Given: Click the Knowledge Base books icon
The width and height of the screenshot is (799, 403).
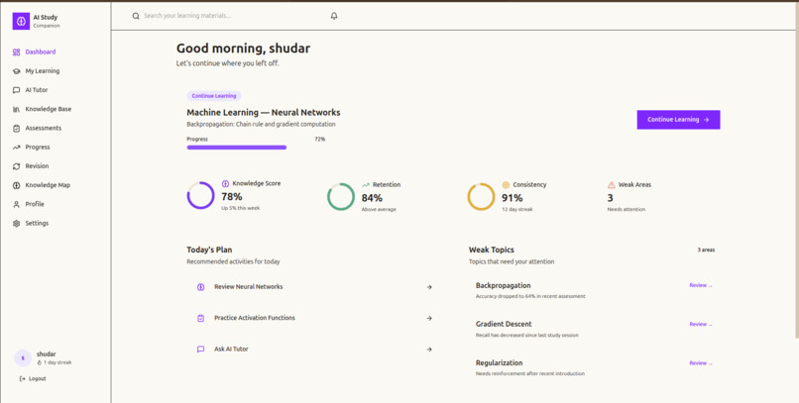Looking at the screenshot, I should [16, 109].
